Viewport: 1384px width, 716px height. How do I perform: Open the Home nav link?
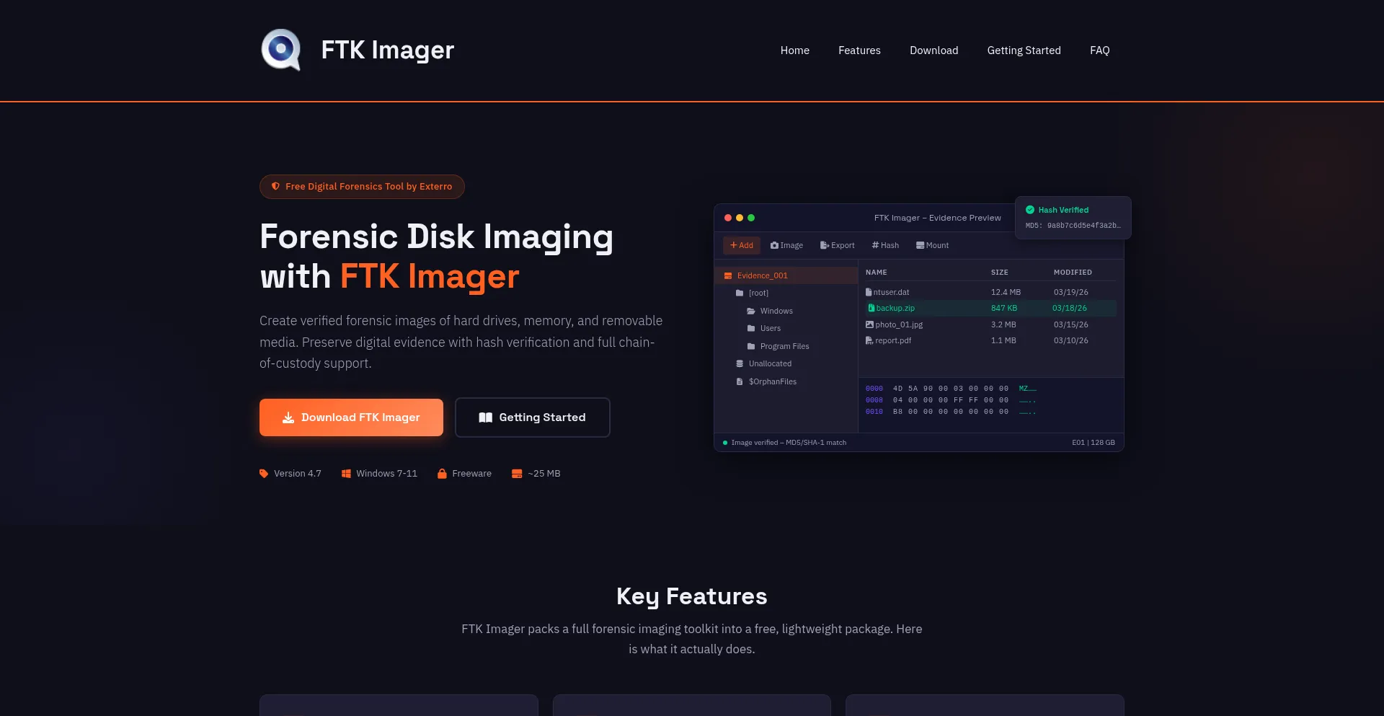pos(794,50)
